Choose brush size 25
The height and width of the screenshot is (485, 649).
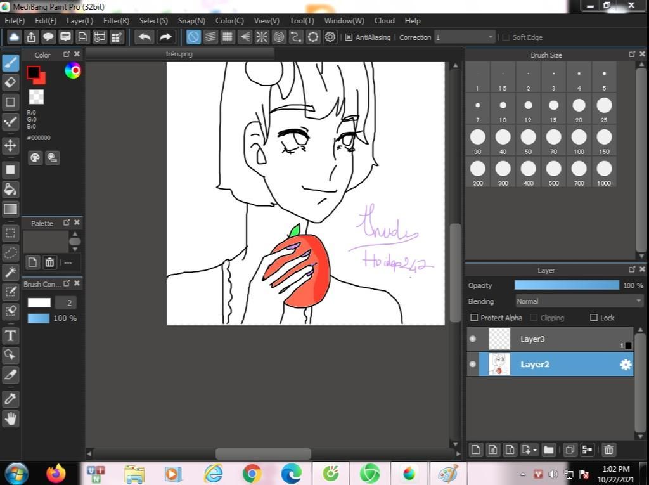tap(604, 108)
